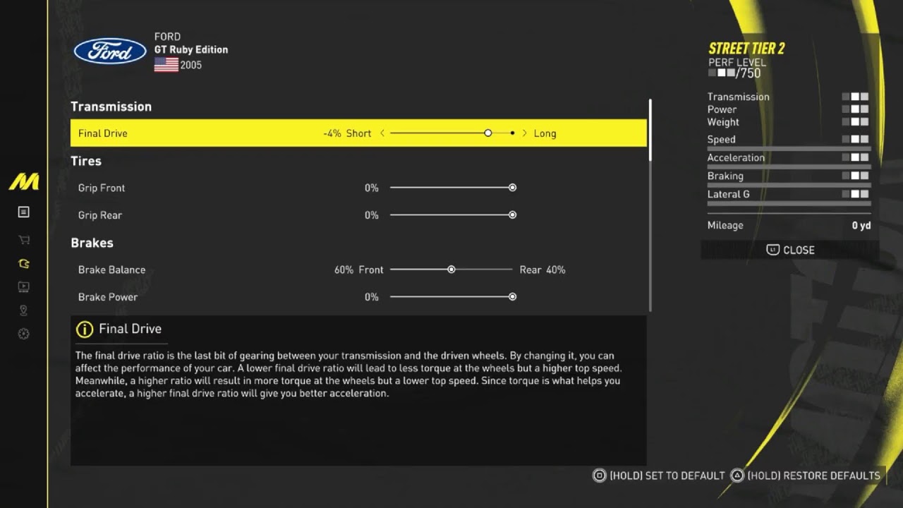Screen dimensions: 903x508
Task: Open the video media icon in sidebar
Action: click(23, 287)
